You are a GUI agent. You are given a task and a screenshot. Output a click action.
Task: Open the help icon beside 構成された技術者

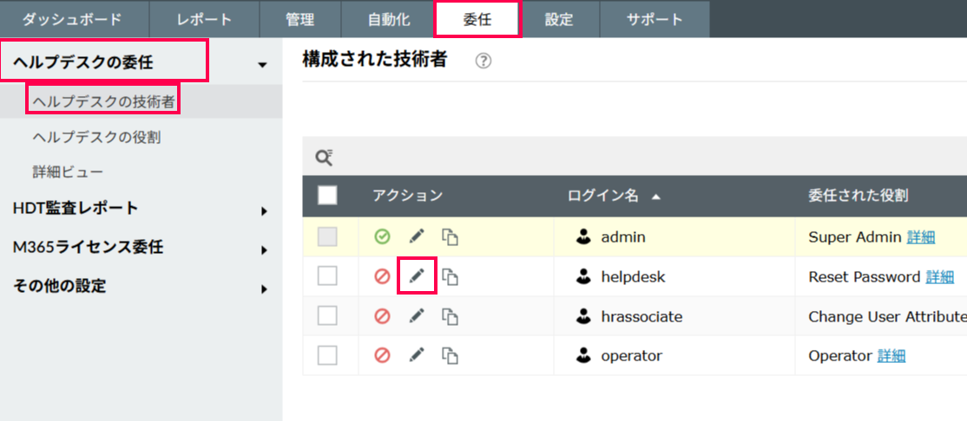483,62
